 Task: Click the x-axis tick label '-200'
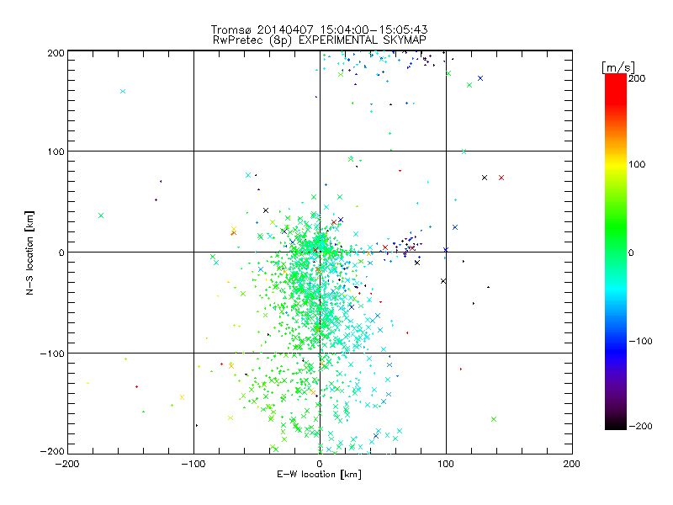click(x=67, y=464)
